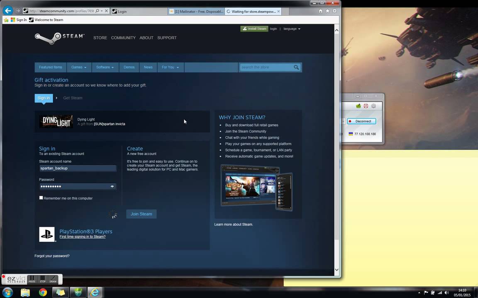Open the Windows Start orb
Image resolution: width=478 pixels, height=298 pixels.
pos(7,293)
